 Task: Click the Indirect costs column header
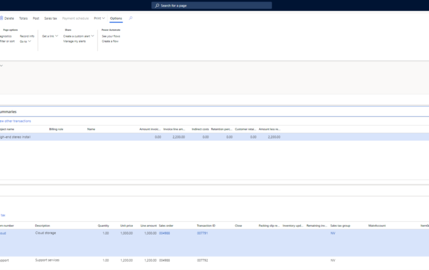[200, 129]
